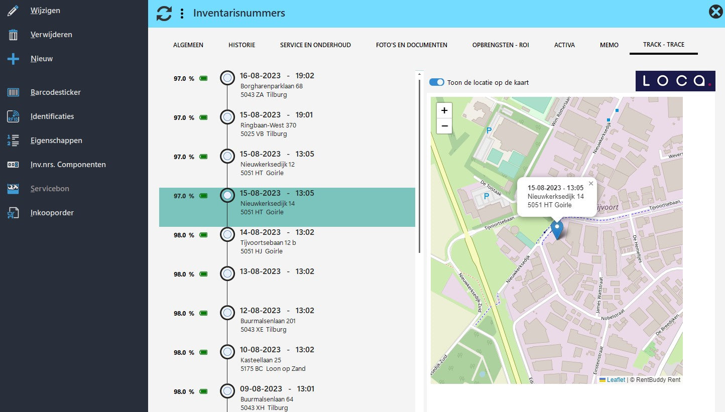Zoom out on the map

[x=444, y=126]
